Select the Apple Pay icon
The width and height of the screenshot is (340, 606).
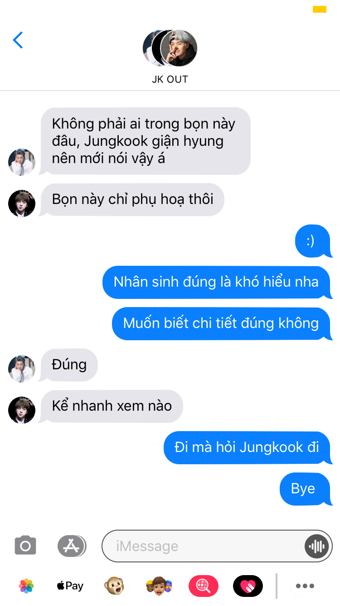pyautogui.click(x=70, y=586)
